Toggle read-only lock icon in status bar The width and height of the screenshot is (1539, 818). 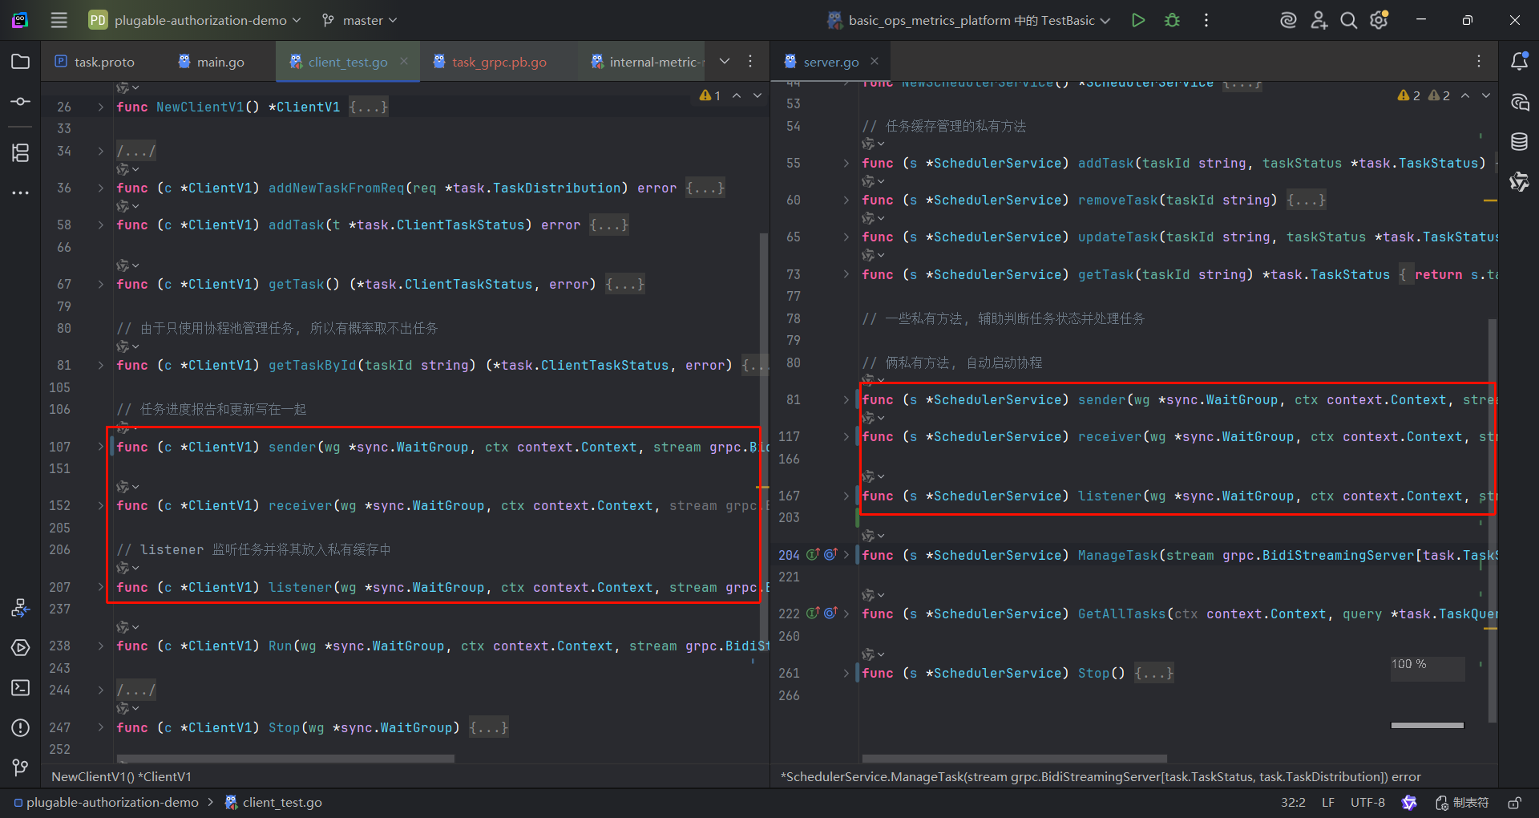click(1514, 803)
